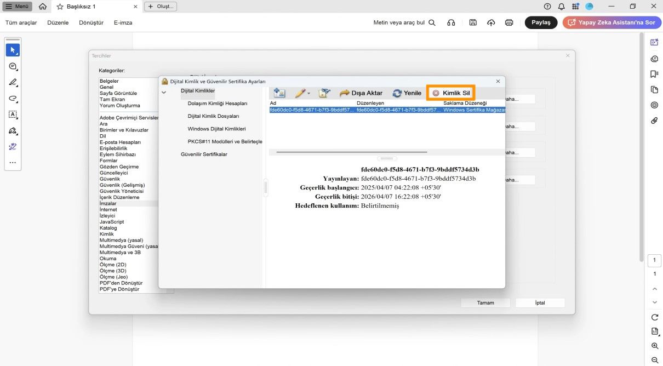Select Dolaşım Kimliği Hesapları tree item
The image size is (663, 366).
click(x=218, y=103)
